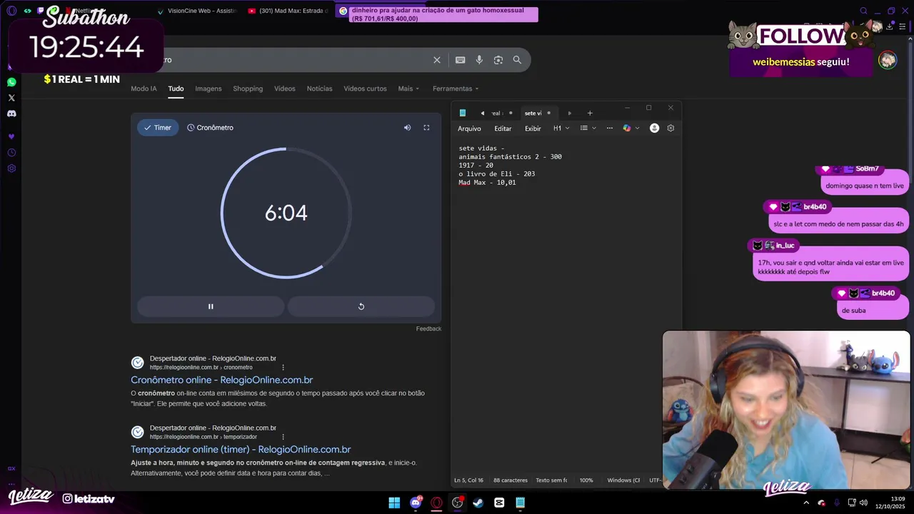
Task: Expand the Mais dropdown
Action: [408, 89]
